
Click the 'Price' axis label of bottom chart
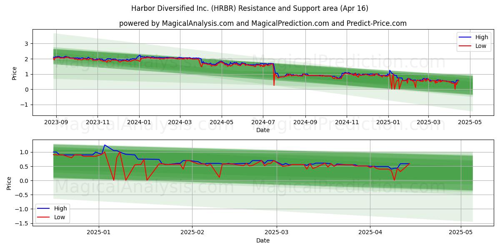[9, 183]
